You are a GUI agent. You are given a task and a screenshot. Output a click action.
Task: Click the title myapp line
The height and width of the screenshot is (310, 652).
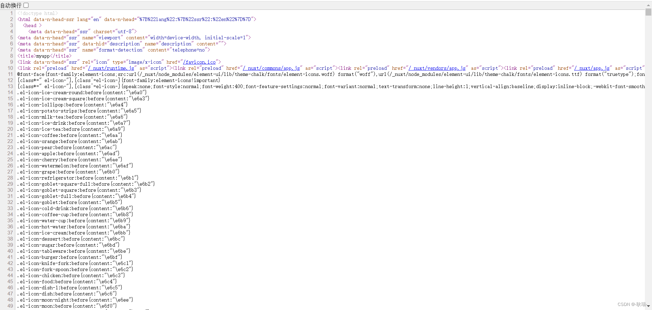click(x=44, y=56)
